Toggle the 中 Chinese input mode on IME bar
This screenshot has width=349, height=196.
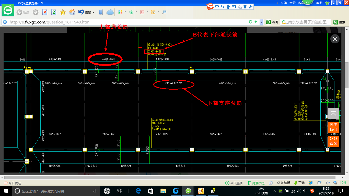click(217, 7)
